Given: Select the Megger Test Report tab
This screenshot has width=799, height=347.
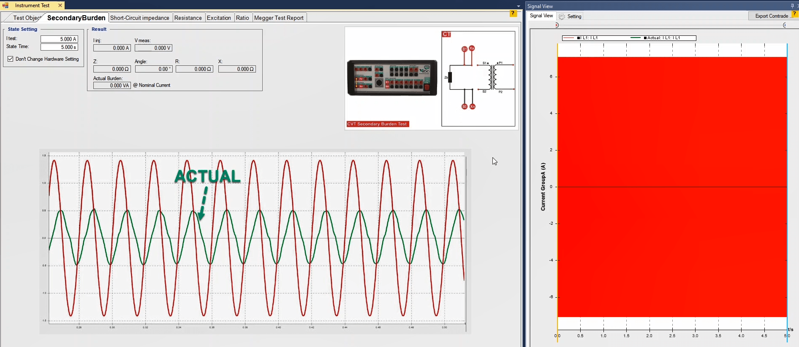Looking at the screenshot, I should tap(279, 18).
